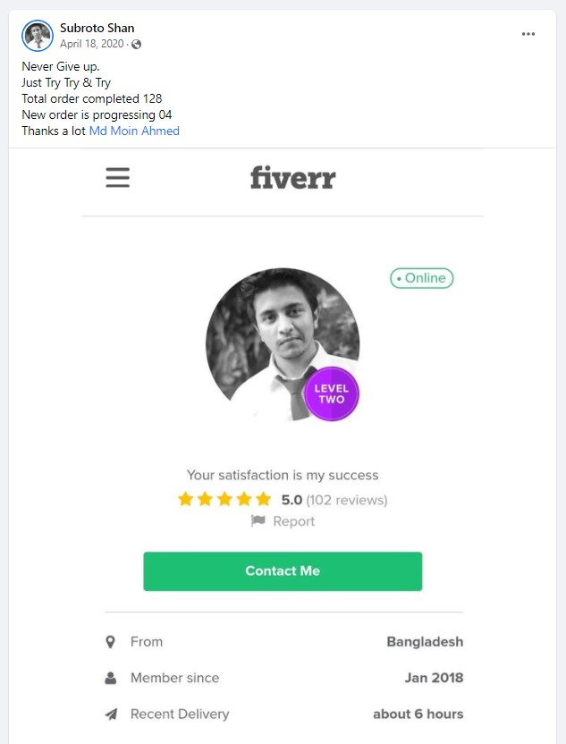Click the purple Level Two badge

pos(331,393)
